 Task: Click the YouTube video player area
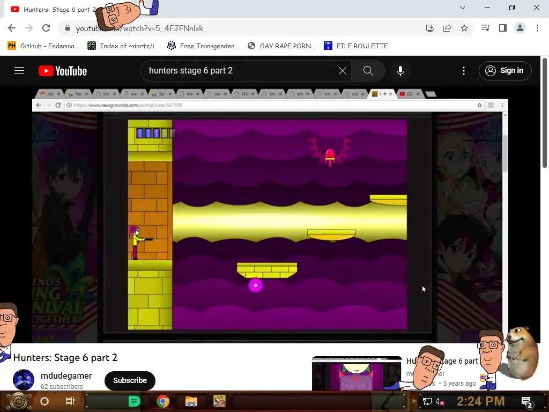[270, 215]
